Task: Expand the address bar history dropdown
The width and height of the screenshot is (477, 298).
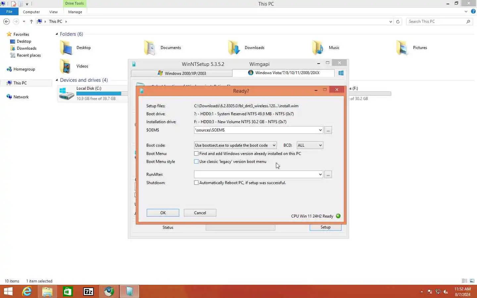Action: pyautogui.click(x=391, y=22)
